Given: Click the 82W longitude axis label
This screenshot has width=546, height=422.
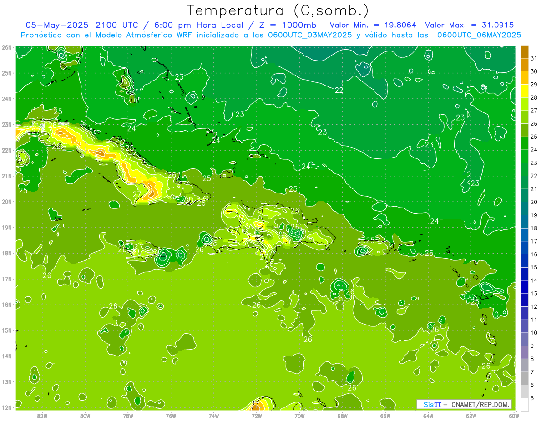Looking at the screenshot, I should (x=42, y=416).
